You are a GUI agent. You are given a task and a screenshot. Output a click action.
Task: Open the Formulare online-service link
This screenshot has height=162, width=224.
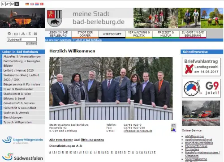192,149
